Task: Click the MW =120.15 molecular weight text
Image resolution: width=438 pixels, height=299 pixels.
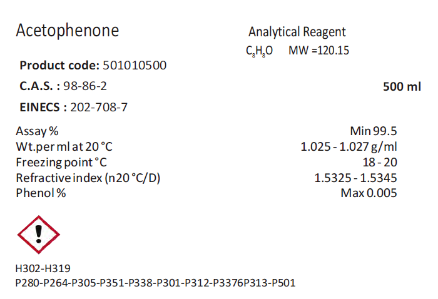Action: (318, 50)
